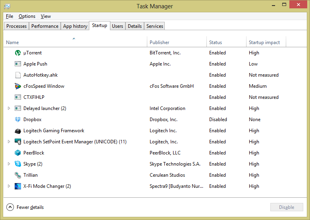Click the Spectra9 publisher cell
This screenshot has width=310, height=220.
click(x=176, y=186)
